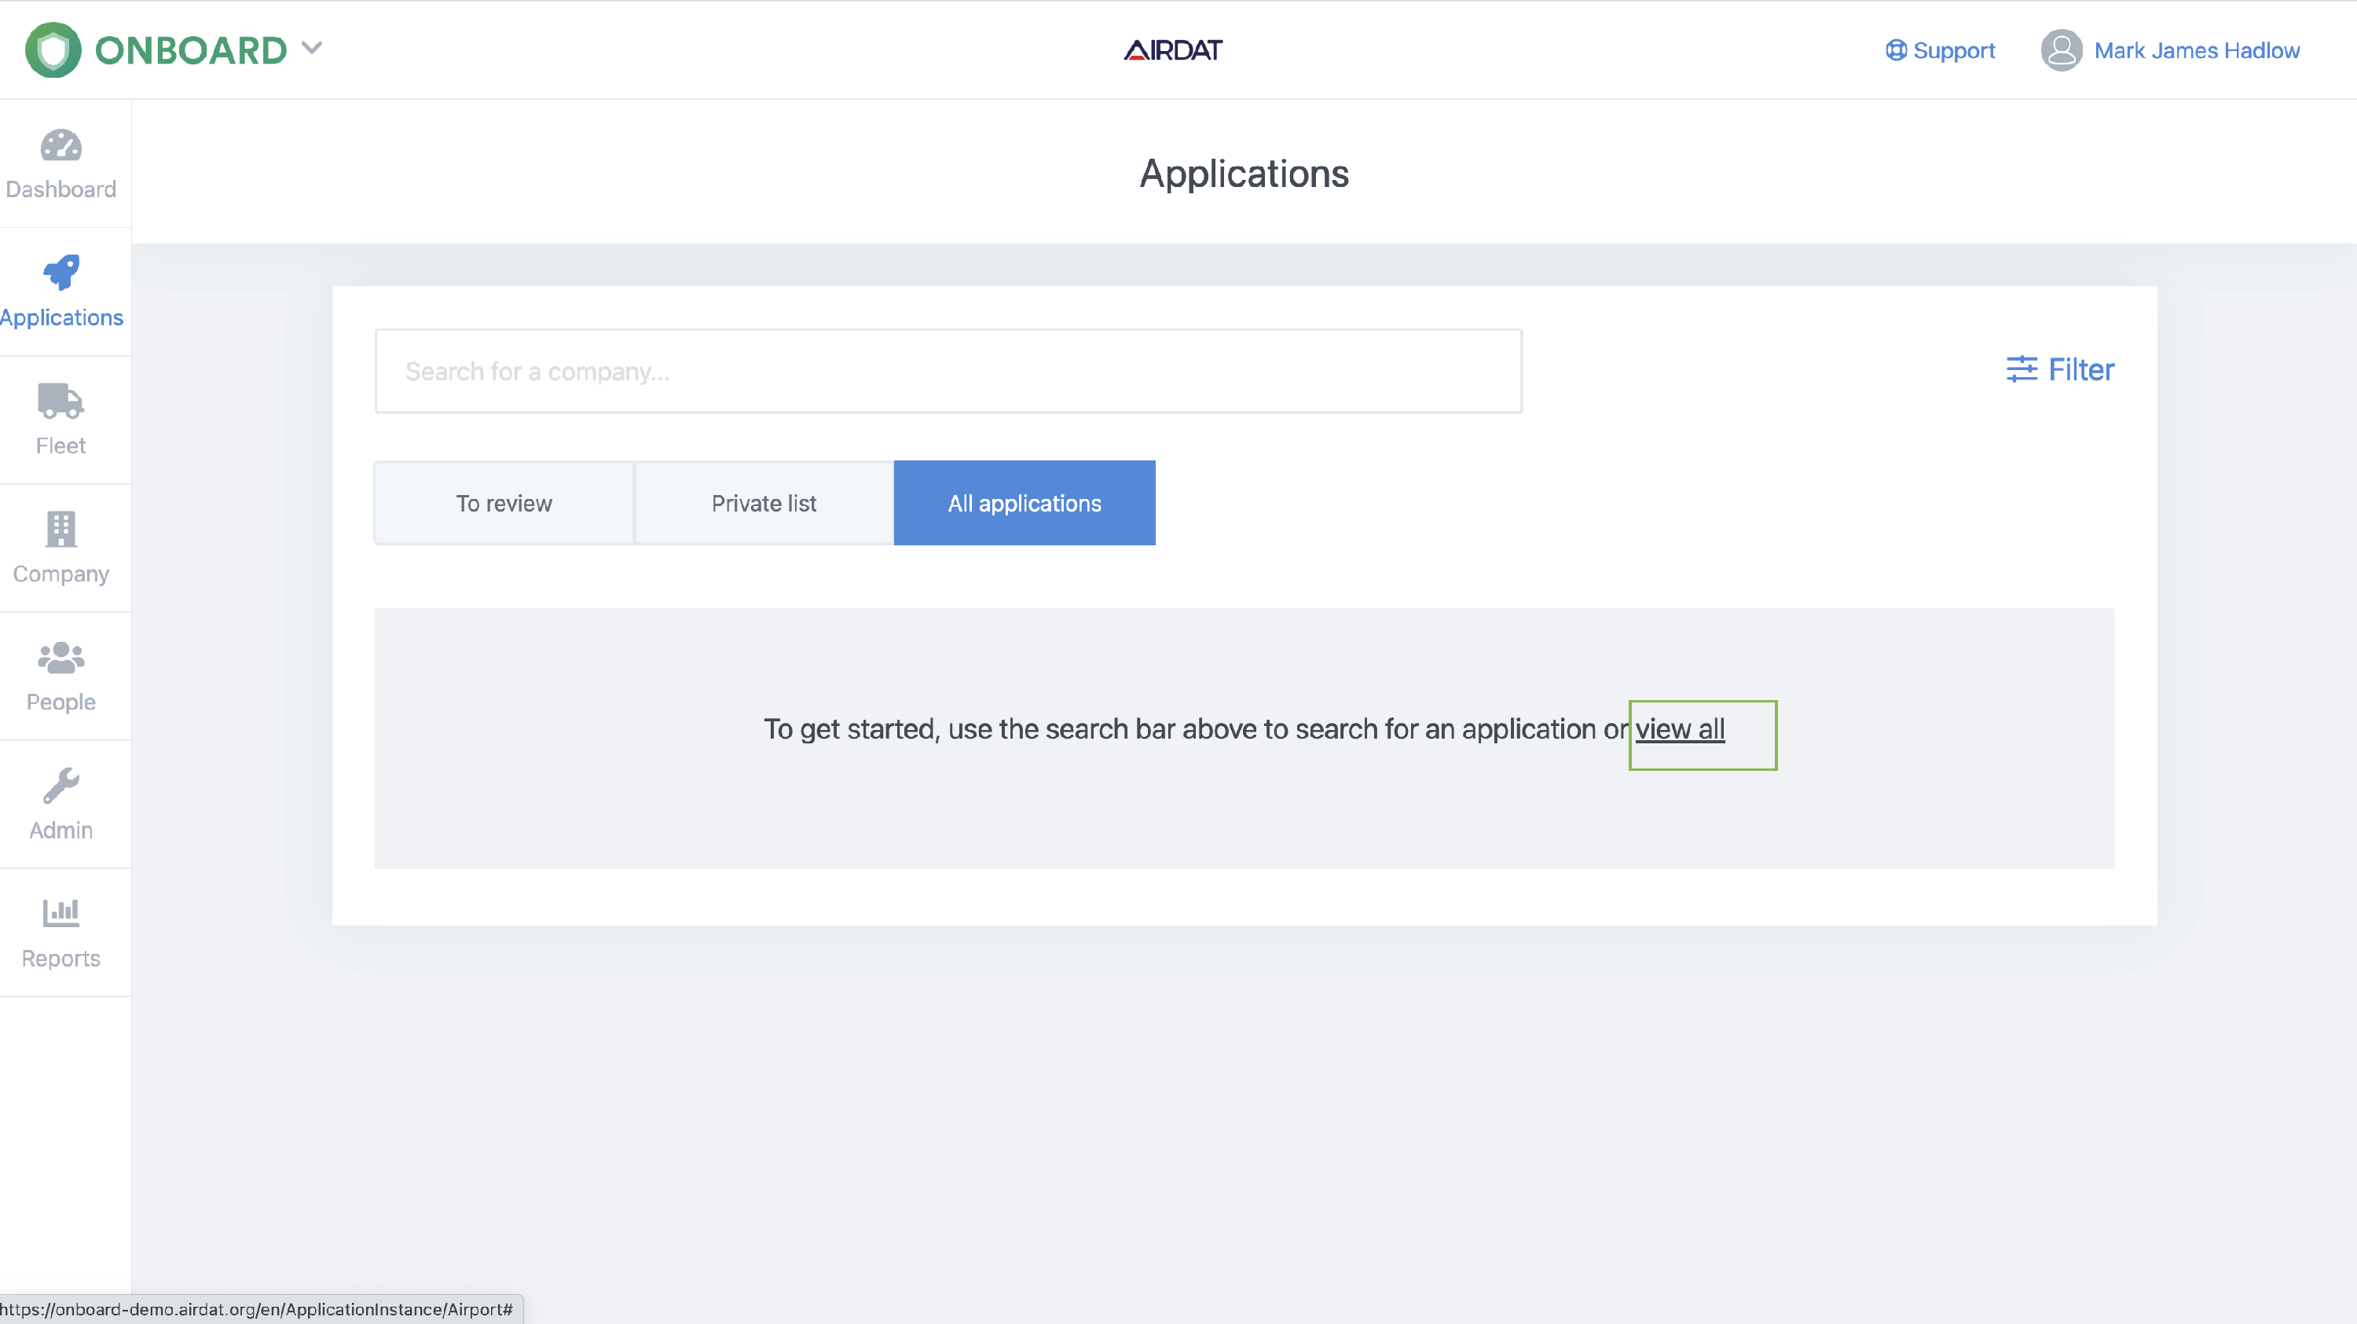Click the AIRDAT logo in header
2357x1324 pixels.
pos(1173,50)
